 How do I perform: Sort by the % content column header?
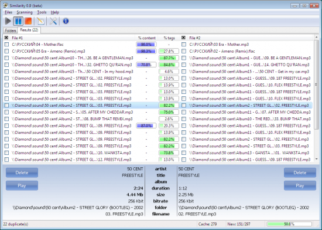point(146,38)
